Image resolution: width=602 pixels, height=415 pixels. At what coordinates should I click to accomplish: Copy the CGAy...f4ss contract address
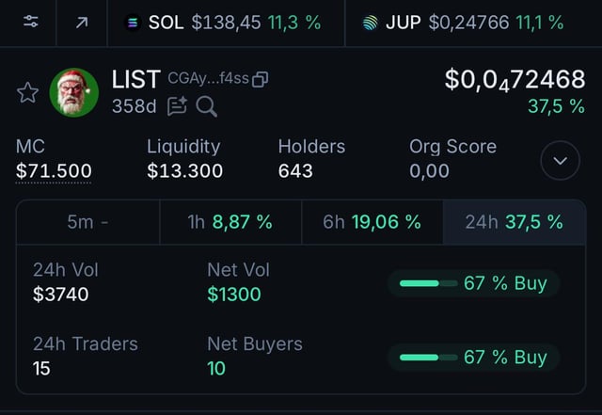261,80
